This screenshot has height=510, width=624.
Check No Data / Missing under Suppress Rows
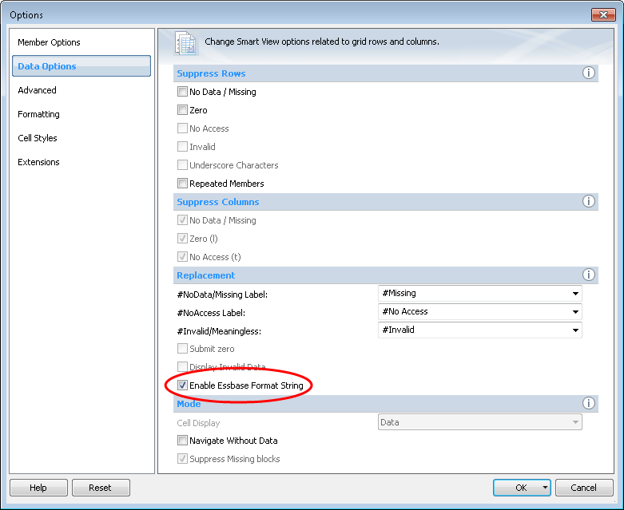(182, 92)
